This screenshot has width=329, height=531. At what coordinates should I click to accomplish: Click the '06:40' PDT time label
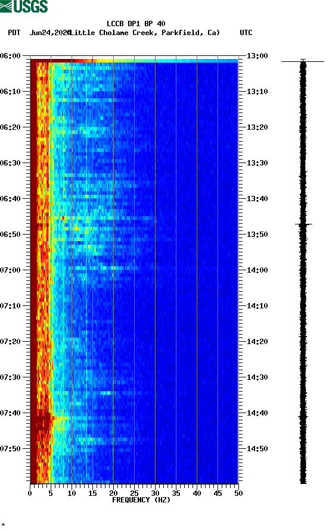(x=10, y=199)
